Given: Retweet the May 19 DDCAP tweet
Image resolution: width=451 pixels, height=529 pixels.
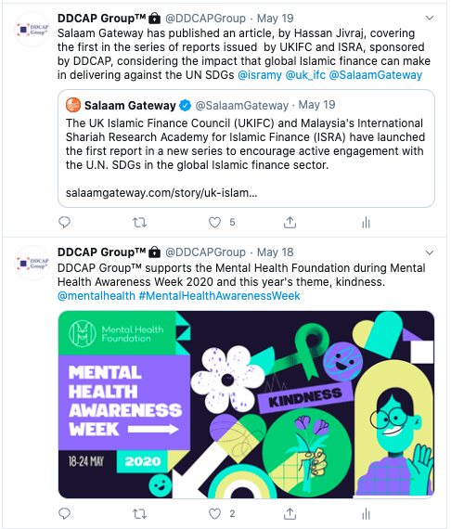Looking at the screenshot, I should coord(139,223).
